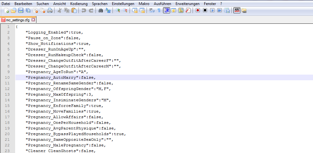313x153 pixels.
Task: Toggle synchronized vertical scrolling
Action: pos(135,11)
